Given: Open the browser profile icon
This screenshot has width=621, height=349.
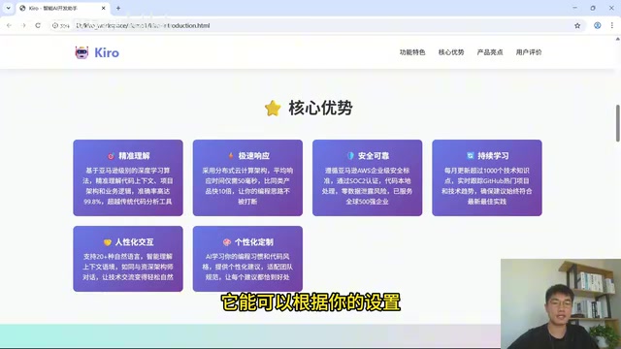Looking at the screenshot, I should click(598, 25).
